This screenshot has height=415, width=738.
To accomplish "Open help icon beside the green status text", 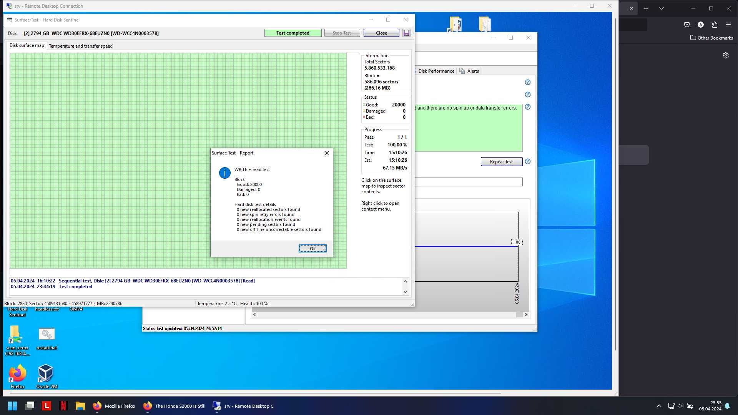I will pos(528,107).
